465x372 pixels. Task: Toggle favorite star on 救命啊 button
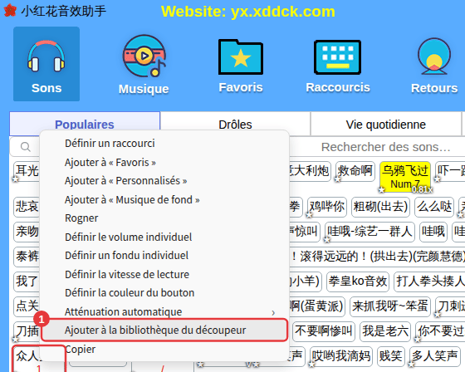click(x=338, y=179)
